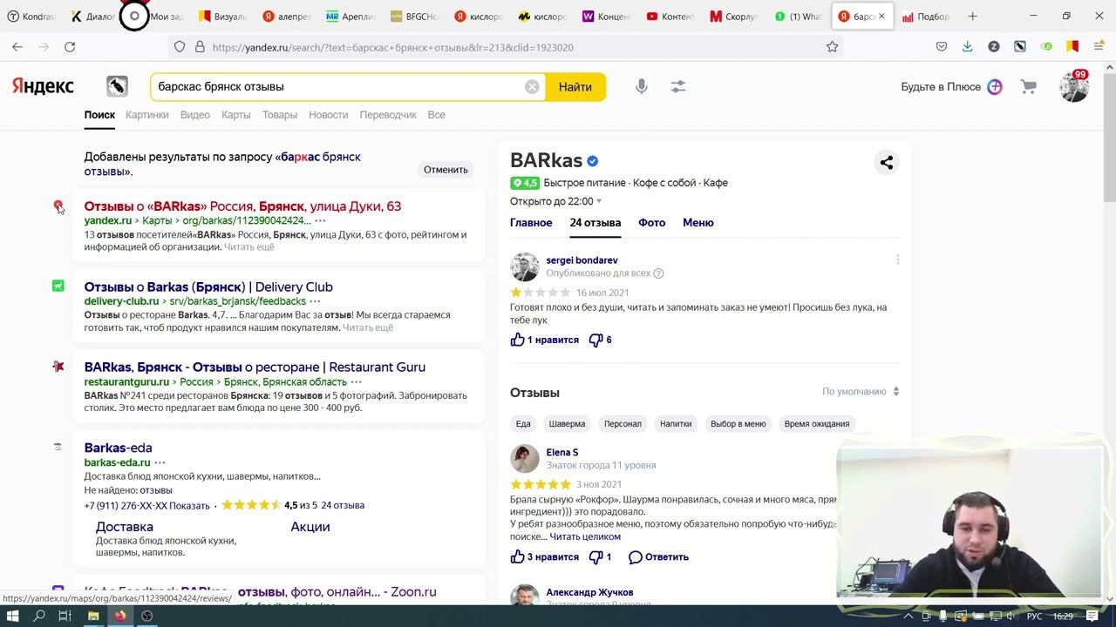Open search filter settings icon
This screenshot has height=627, width=1116.
pyautogui.click(x=677, y=87)
